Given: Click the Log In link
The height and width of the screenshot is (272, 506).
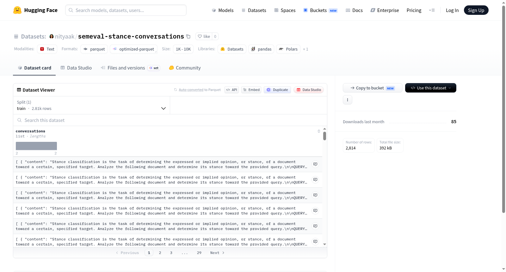Looking at the screenshot, I should [452, 10].
